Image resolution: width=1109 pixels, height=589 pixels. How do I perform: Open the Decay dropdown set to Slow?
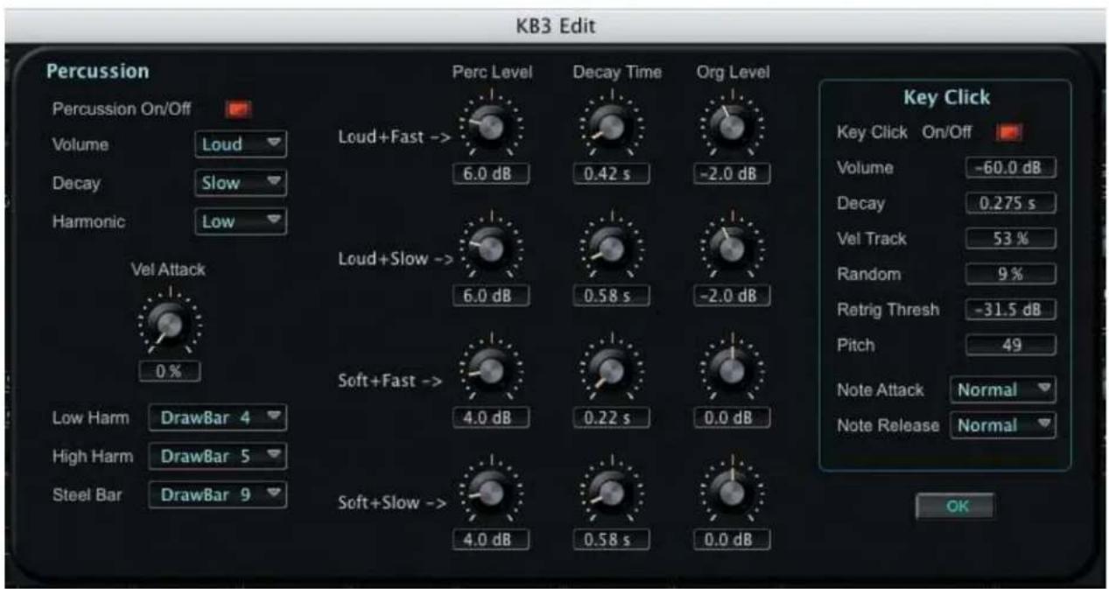241,183
